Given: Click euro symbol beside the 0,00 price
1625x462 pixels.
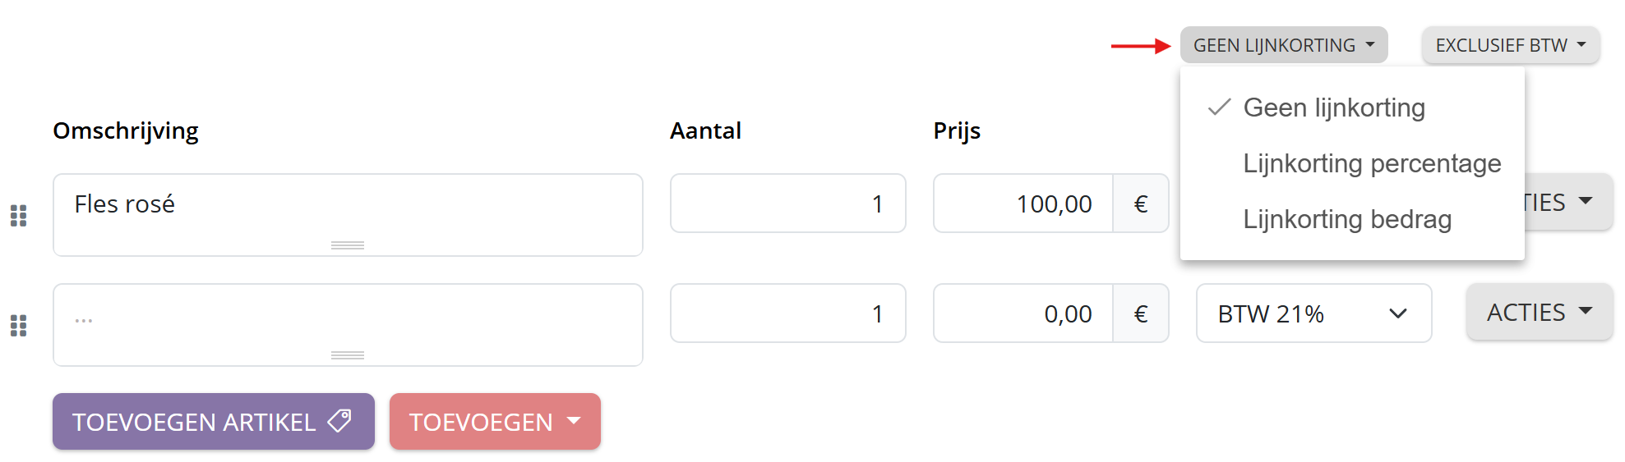Looking at the screenshot, I should coord(1140,313).
